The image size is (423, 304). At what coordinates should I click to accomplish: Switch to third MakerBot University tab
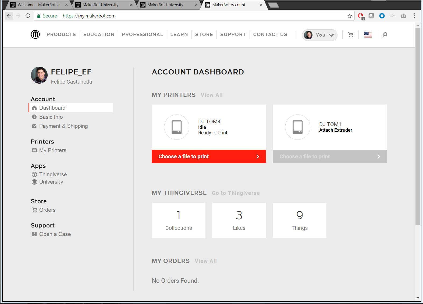(169, 5)
